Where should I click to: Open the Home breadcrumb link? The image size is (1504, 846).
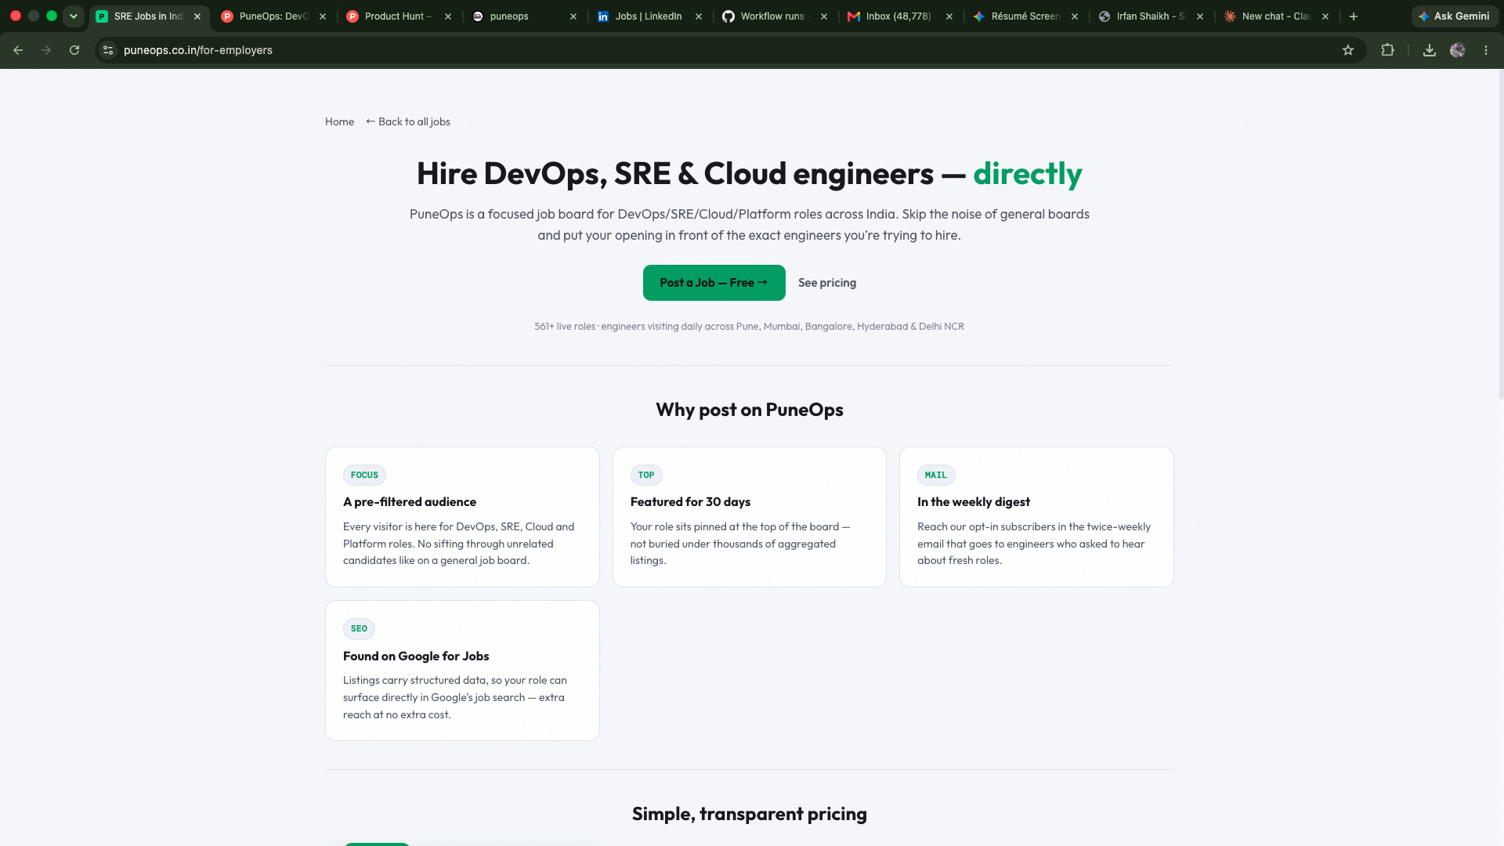339,121
